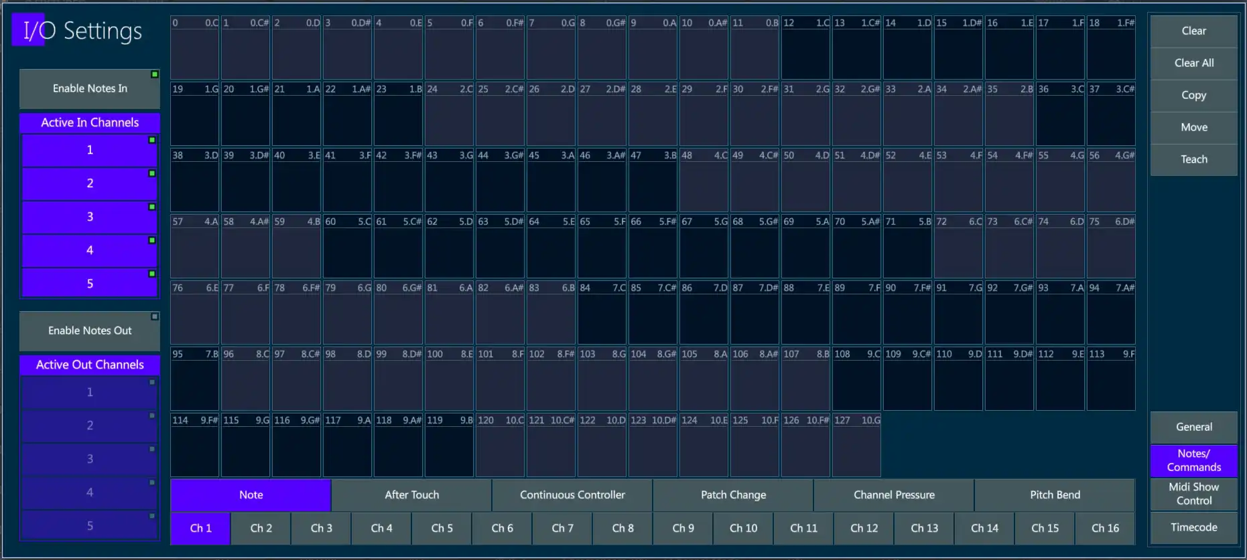Select note cell 108 (9.C)

[x=857, y=379]
